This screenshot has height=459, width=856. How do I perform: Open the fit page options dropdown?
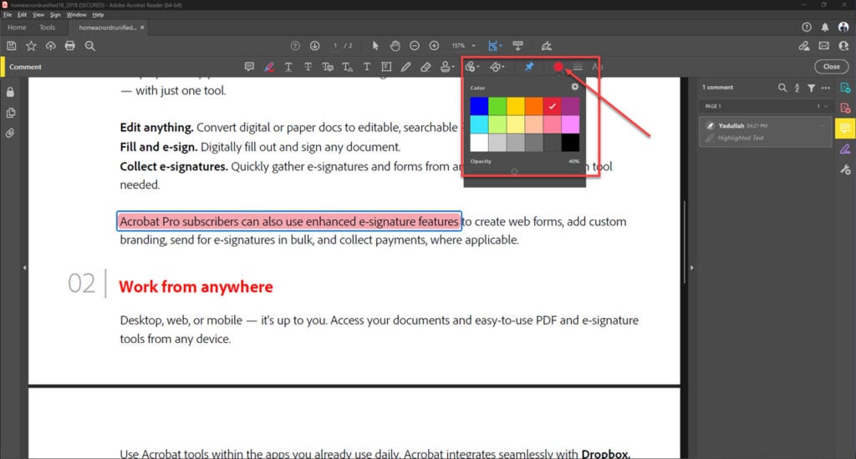495,46
